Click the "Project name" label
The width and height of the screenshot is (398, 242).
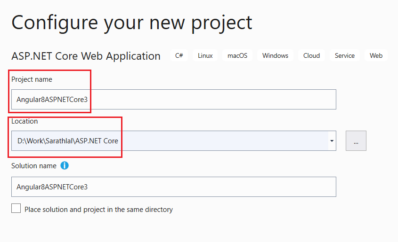point(32,79)
